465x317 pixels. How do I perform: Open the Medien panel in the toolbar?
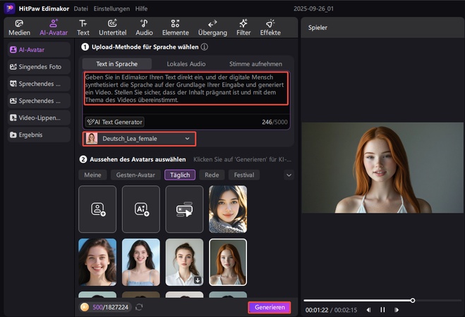(19, 27)
